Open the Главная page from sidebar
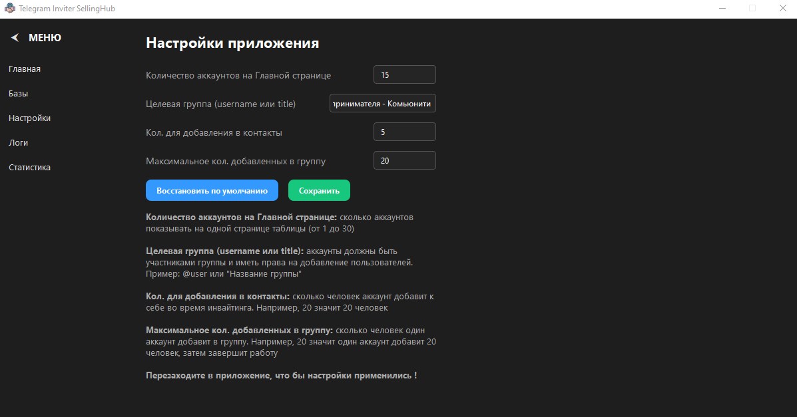 coord(25,69)
